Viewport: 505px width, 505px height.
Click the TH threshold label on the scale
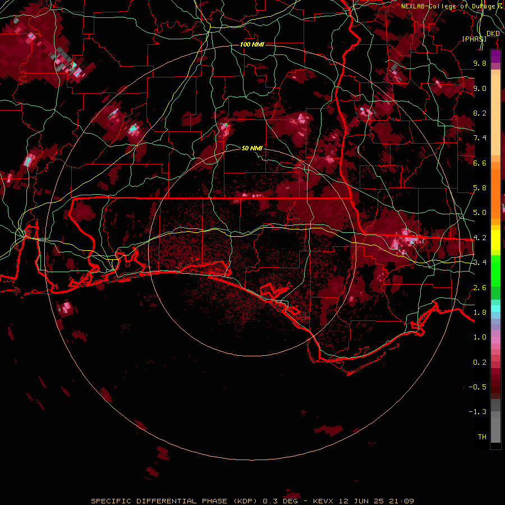[x=482, y=437]
